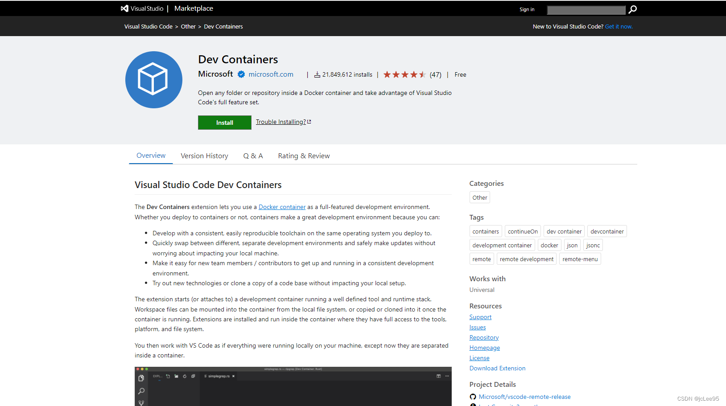Image resolution: width=726 pixels, height=406 pixels.
Task: Click the dev container tag
Action: tap(564, 231)
